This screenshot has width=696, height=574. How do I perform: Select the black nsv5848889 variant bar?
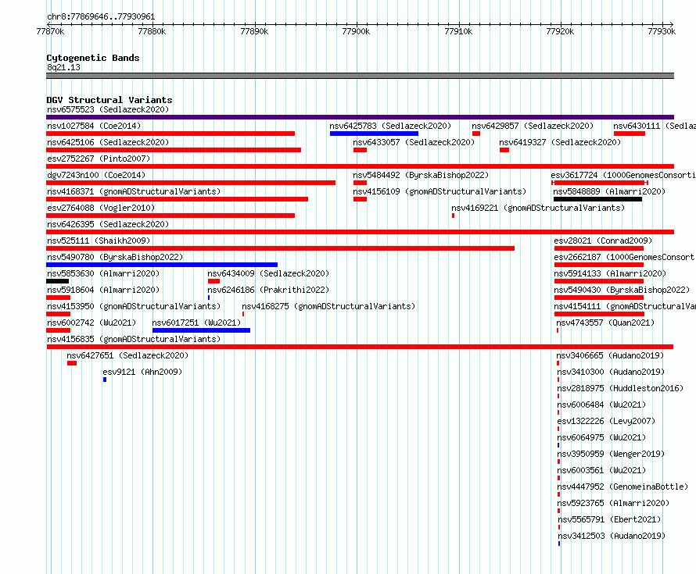click(597, 199)
